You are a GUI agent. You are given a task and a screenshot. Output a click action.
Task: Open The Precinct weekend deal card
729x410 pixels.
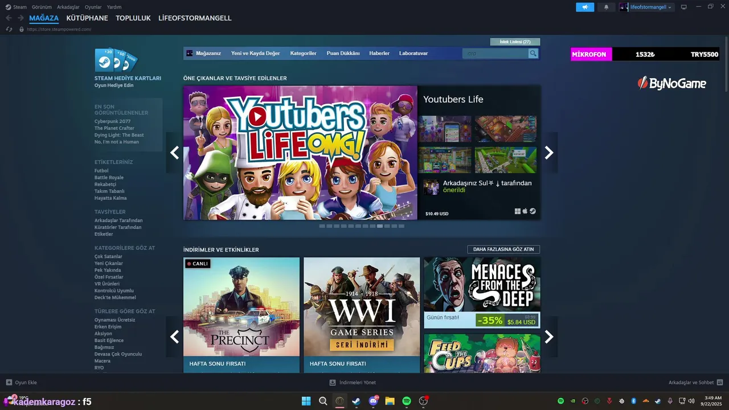click(241, 315)
